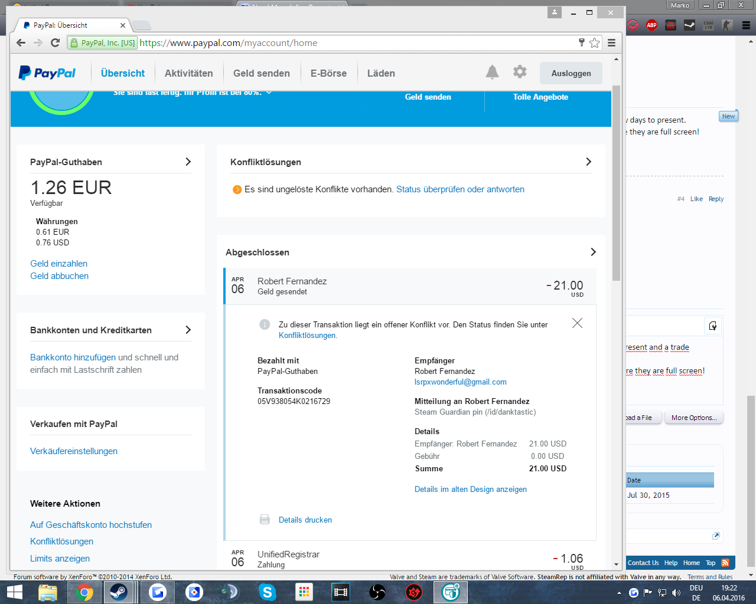Click More Options button in background forum

[x=694, y=418]
